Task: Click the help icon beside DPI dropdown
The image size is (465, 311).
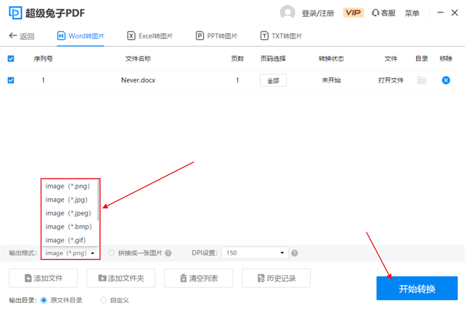Action: tap(295, 253)
